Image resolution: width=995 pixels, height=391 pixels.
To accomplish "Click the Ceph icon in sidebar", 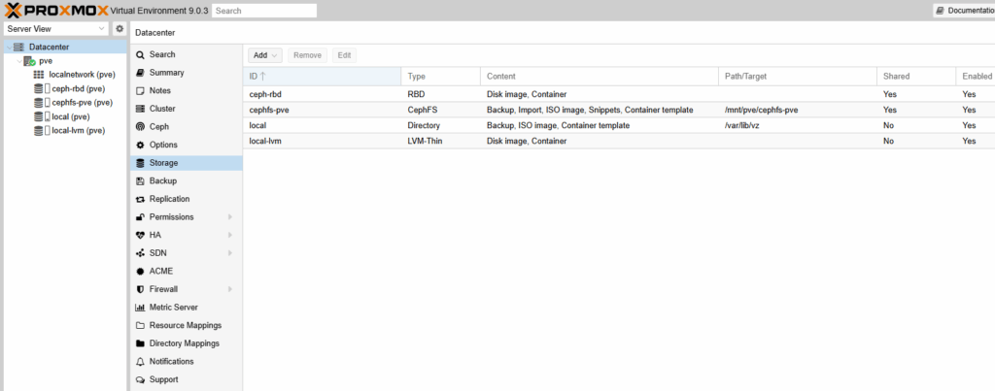I will [141, 127].
